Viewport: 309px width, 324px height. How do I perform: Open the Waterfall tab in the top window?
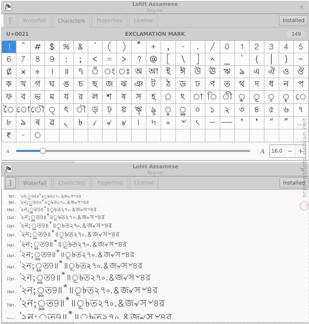[x=35, y=21]
